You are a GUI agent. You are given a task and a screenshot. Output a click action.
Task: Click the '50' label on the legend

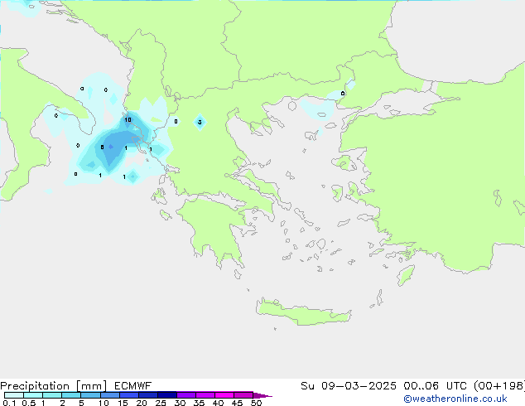(256, 403)
